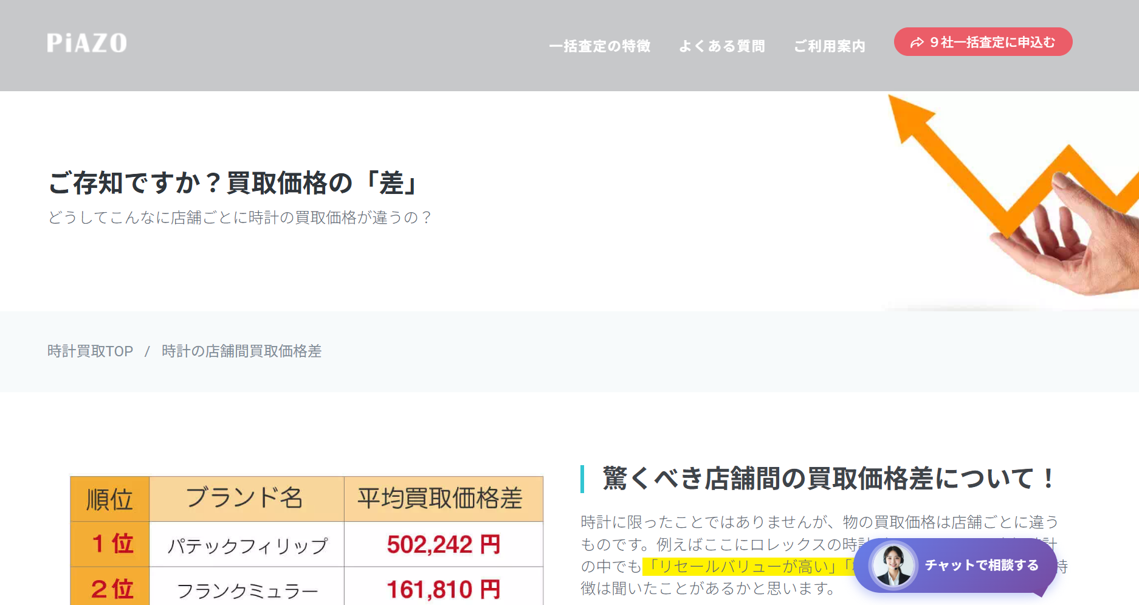1139x605 pixels.
Task: Open the 一括査定の特徴 menu item
Action: (599, 46)
